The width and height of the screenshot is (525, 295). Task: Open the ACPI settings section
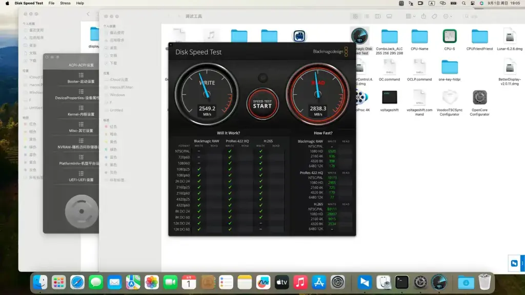pyautogui.click(x=81, y=65)
